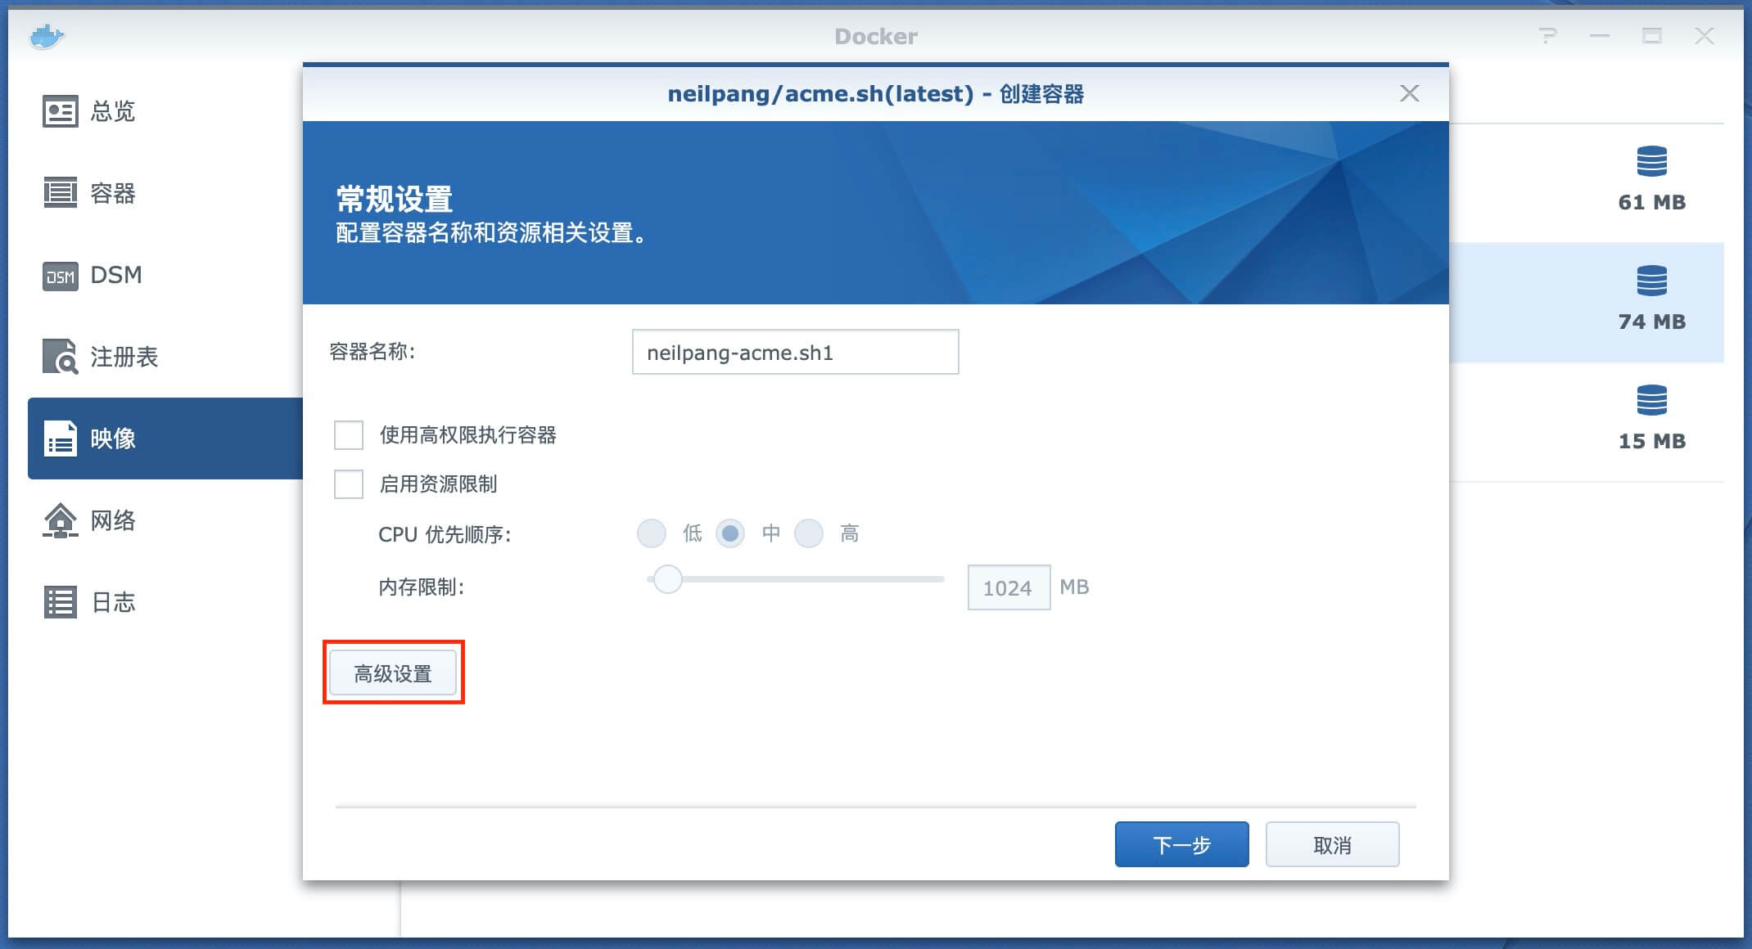Select the 映像 image tab in sidebar
1752x949 pixels.
pos(164,439)
